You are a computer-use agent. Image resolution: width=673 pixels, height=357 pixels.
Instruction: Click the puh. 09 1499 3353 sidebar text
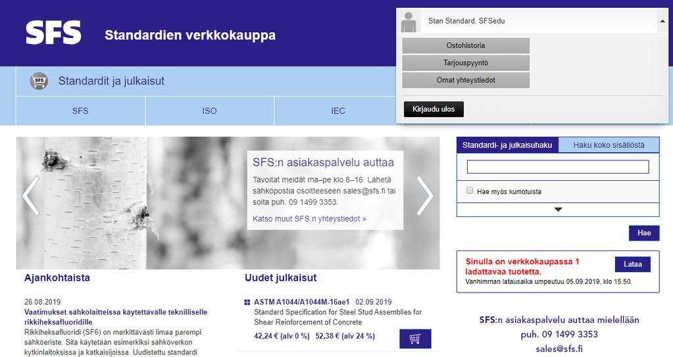click(x=559, y=334)
